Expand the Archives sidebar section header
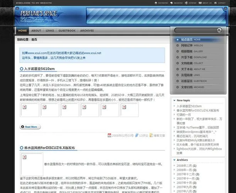236x193 pixels. (x=174, y=160)
